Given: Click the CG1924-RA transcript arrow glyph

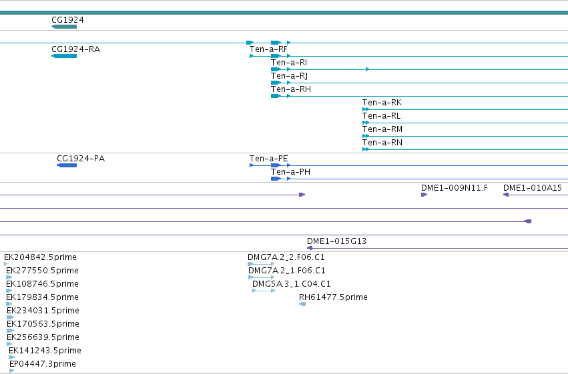Looking at the screenshot, I should (x=64, y=56).
